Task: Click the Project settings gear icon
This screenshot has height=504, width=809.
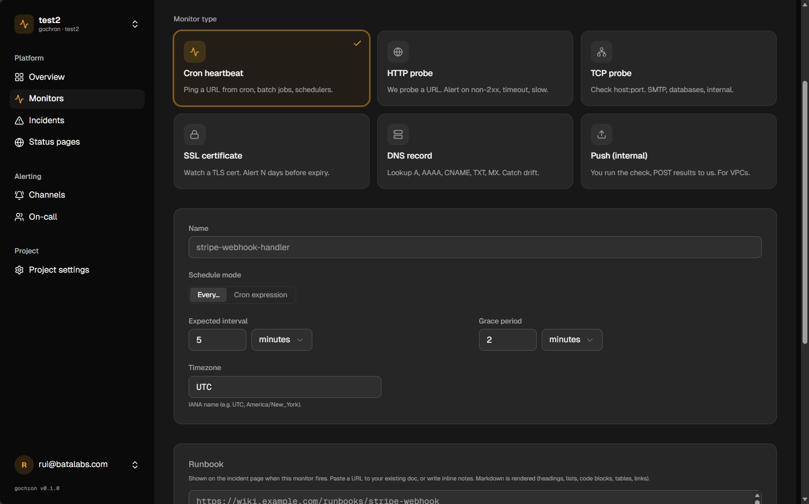Action: (x=19, y=270)
